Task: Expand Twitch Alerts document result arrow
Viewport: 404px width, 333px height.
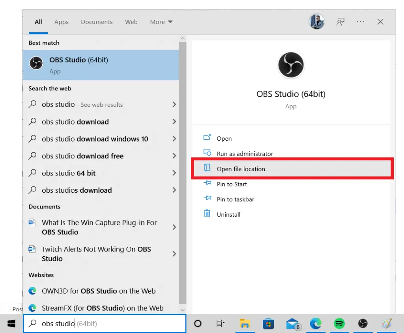Action: tap(174, 254)
